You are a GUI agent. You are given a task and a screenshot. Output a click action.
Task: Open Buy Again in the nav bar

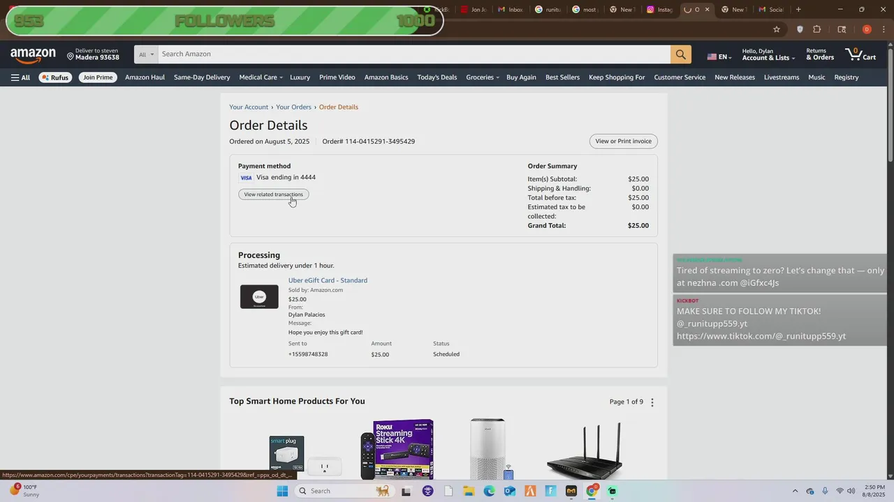point(521,77)
